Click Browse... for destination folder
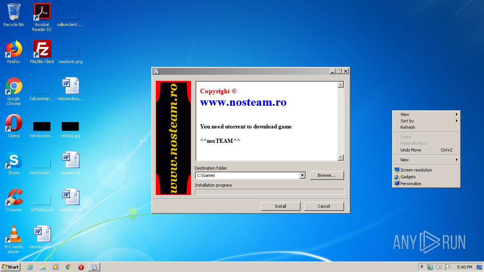484x272 pixels. (x=327, y=175)
